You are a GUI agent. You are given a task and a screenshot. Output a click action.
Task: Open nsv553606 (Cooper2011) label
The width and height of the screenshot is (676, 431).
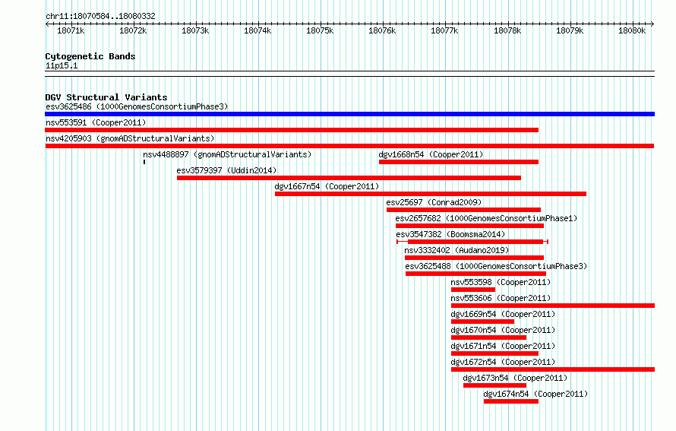(501, 298)
